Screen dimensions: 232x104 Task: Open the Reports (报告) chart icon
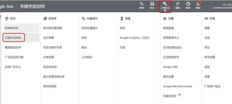[152, 4]
